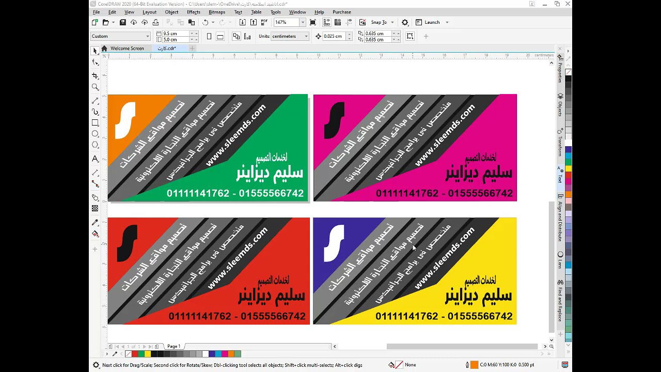Viewport: 661px width, 372px height.
Task: Select the Ellipse tool
Action: tap(95, 134)
